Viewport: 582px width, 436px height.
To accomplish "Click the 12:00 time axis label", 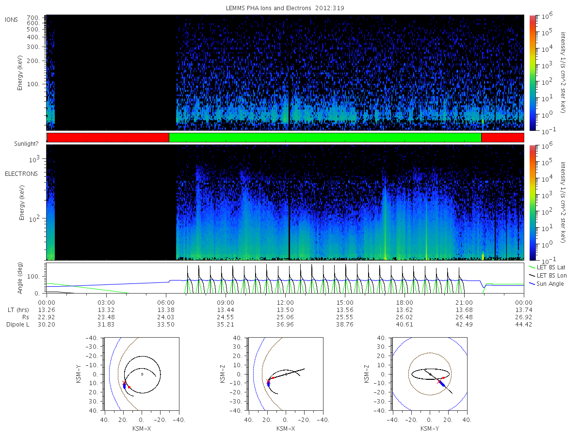I will click(x=285, y=302).
